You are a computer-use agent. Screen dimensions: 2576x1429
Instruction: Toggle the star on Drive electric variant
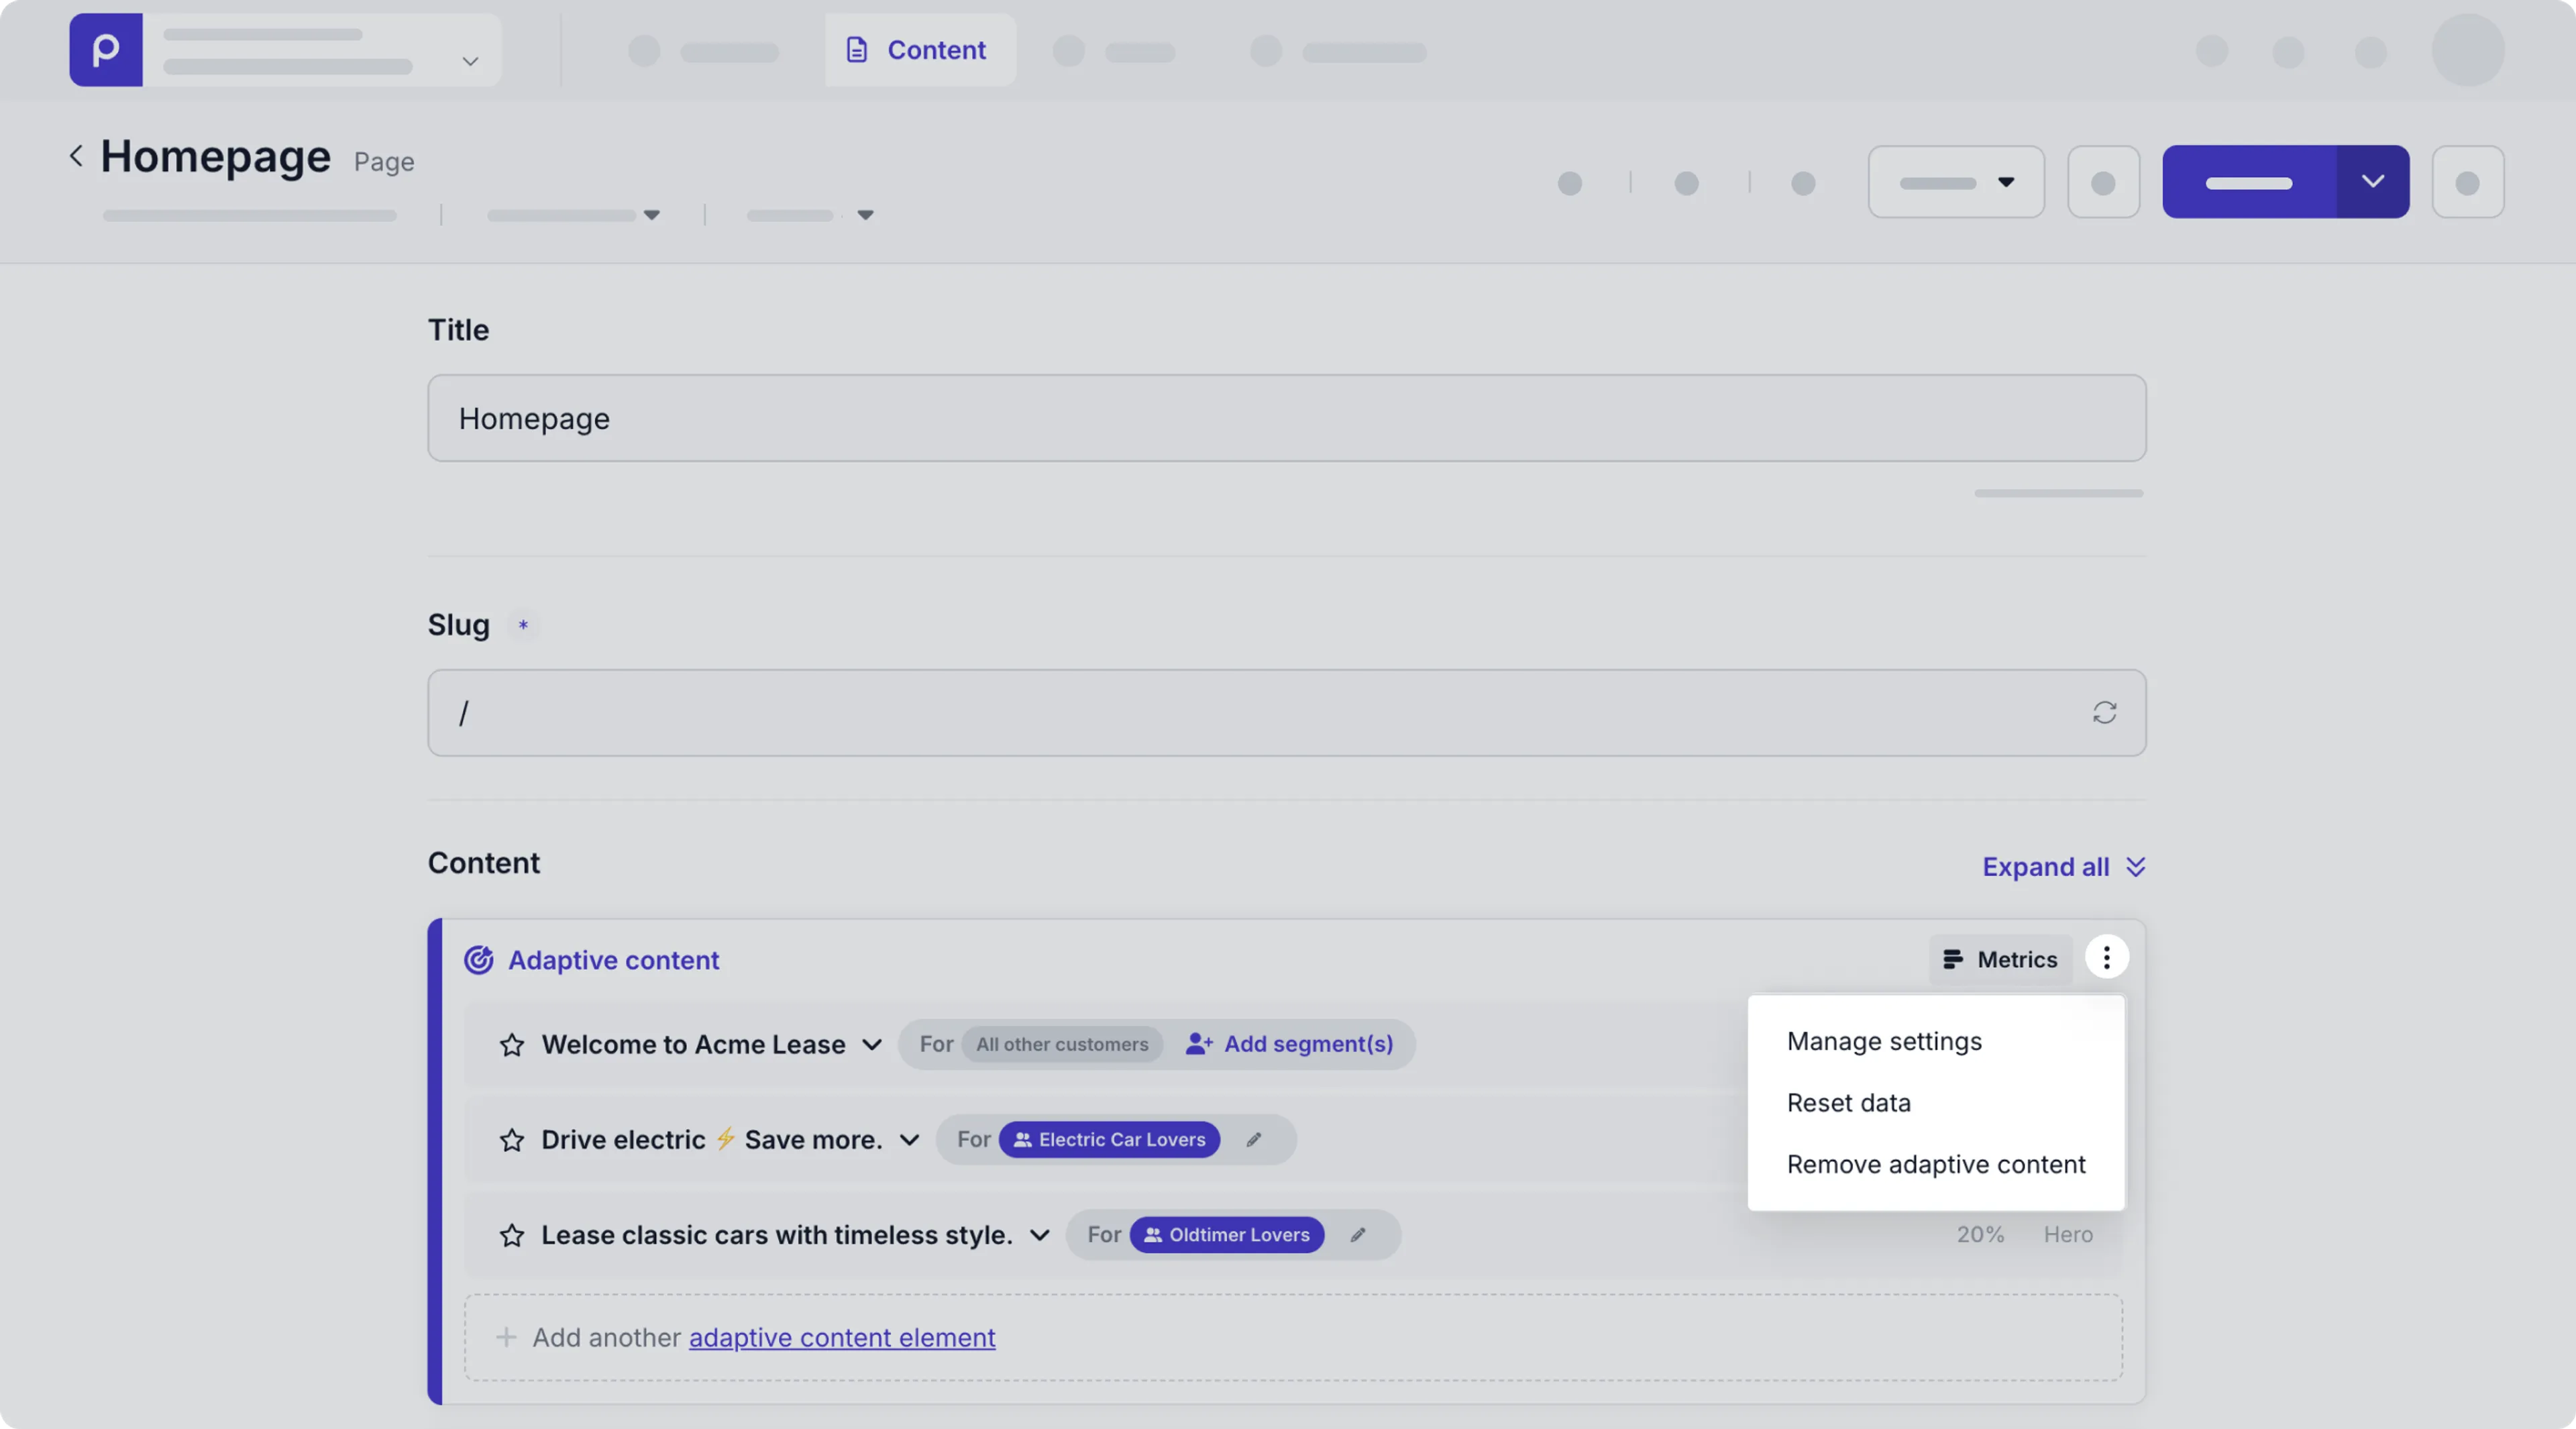tap(511, 1140)
